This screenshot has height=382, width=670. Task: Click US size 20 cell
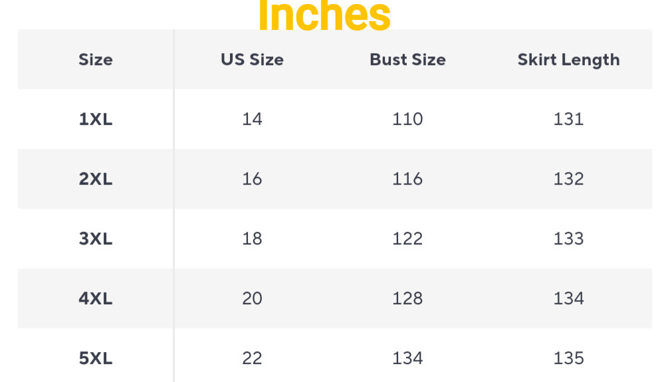(x=252, y=299)
